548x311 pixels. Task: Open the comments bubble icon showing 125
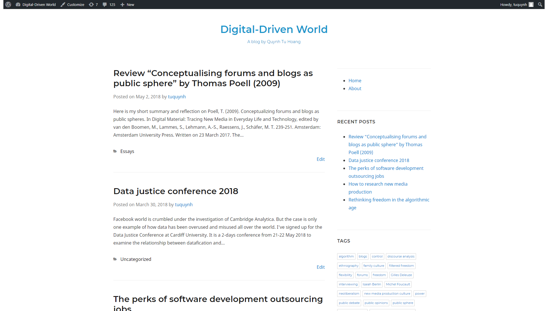click(x=105, y=5)
